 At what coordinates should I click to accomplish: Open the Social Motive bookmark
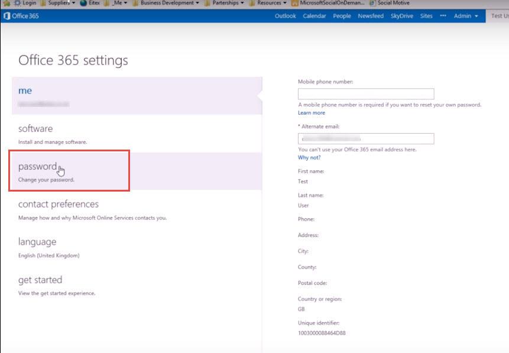coord(390,3)
